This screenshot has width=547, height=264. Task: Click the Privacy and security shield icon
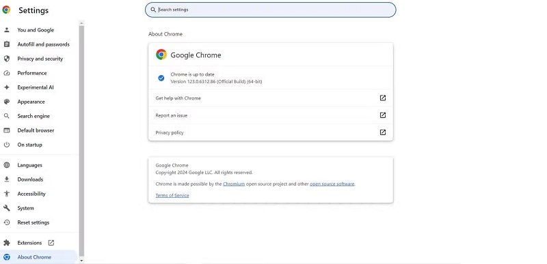(x=7, y=59)
